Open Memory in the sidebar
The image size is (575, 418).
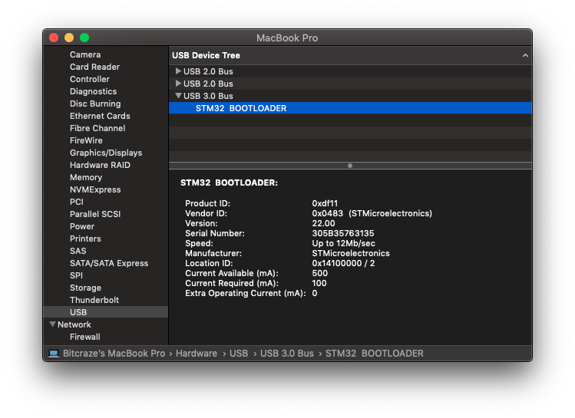pyautogui.click(x=86, y=177)
